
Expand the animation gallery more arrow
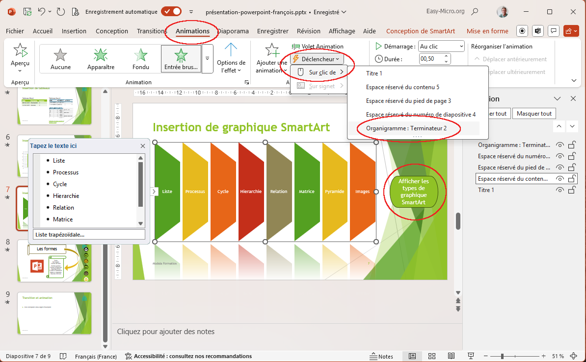tap(208, 58)
